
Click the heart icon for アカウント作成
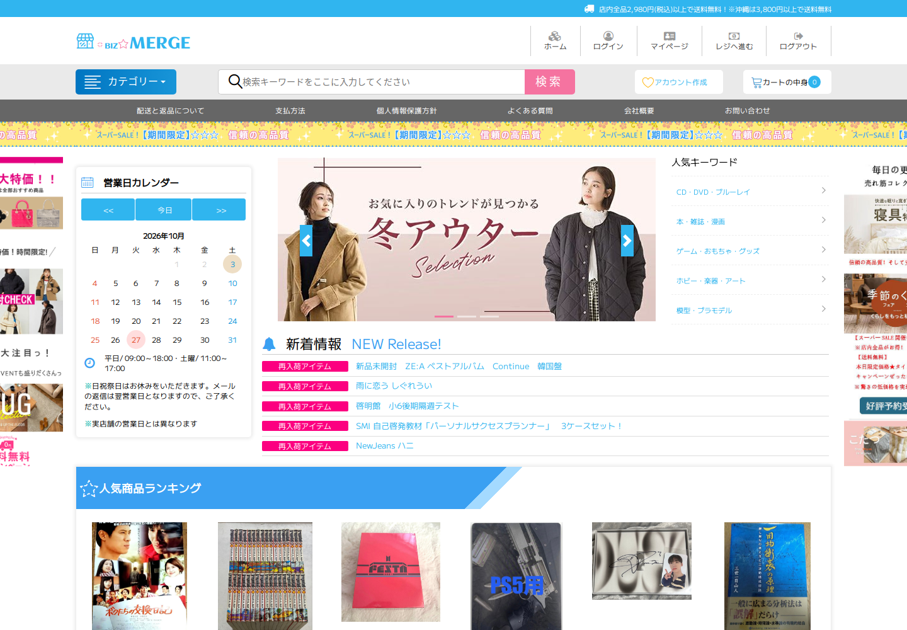click(x=647, y=83)
